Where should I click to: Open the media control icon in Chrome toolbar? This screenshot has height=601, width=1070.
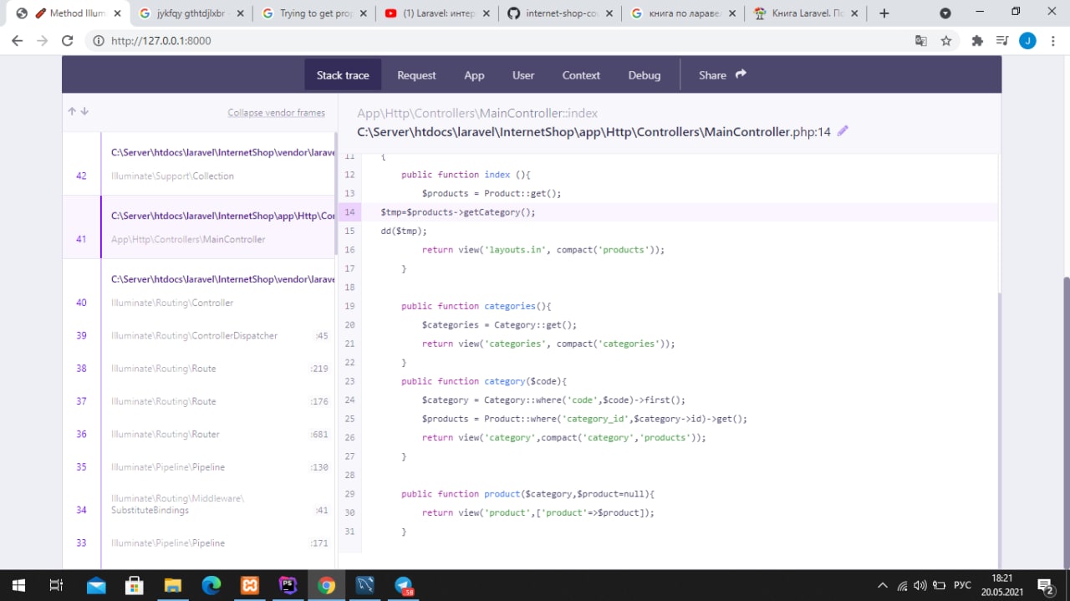tap(1001, 40)
